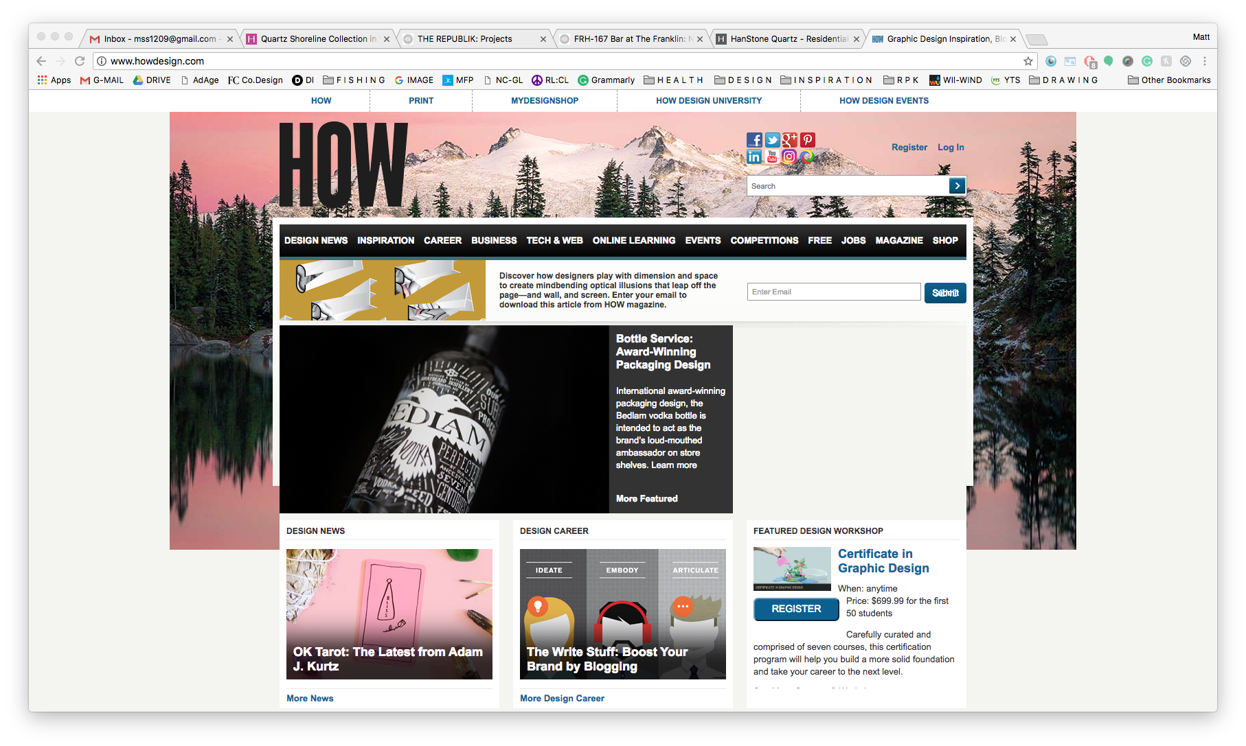The height and width of the screenshot is (746, 1246).
Task: Switch to FRH-167 Bar at The Franklin tab
Action: 631,39
